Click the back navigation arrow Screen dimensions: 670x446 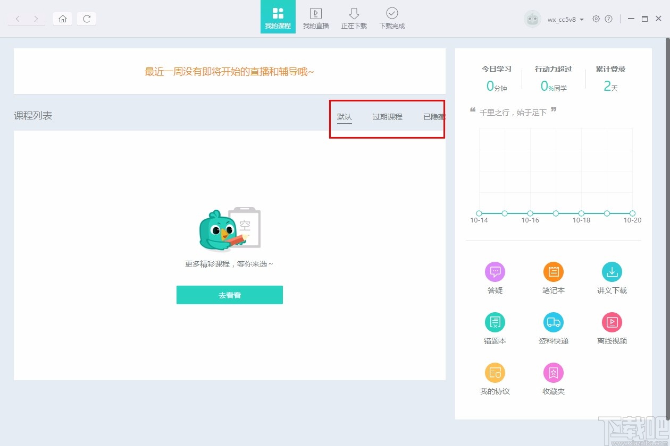[x=18, y=18]
